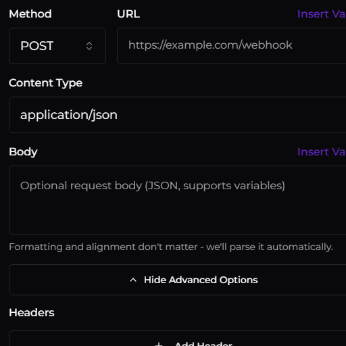The image size is (346, 346).
Task: Click the Content Type label
Action: 46,83
